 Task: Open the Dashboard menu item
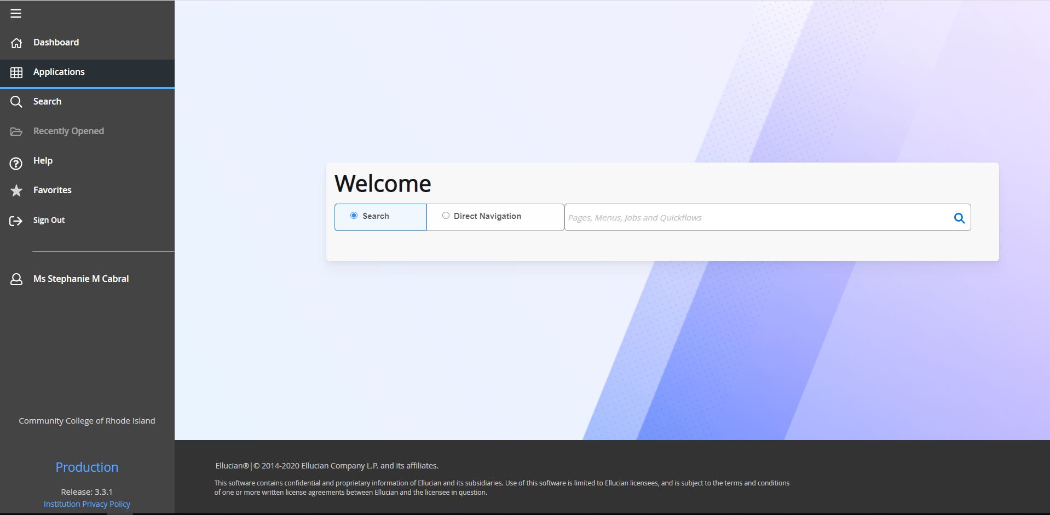[x=56, y=43]
